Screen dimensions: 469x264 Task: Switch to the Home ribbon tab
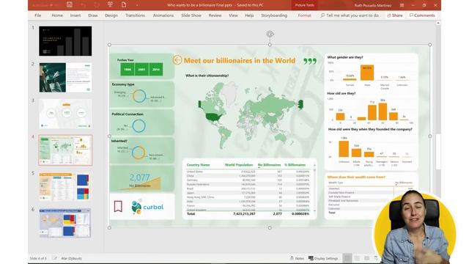pos(57,15)
